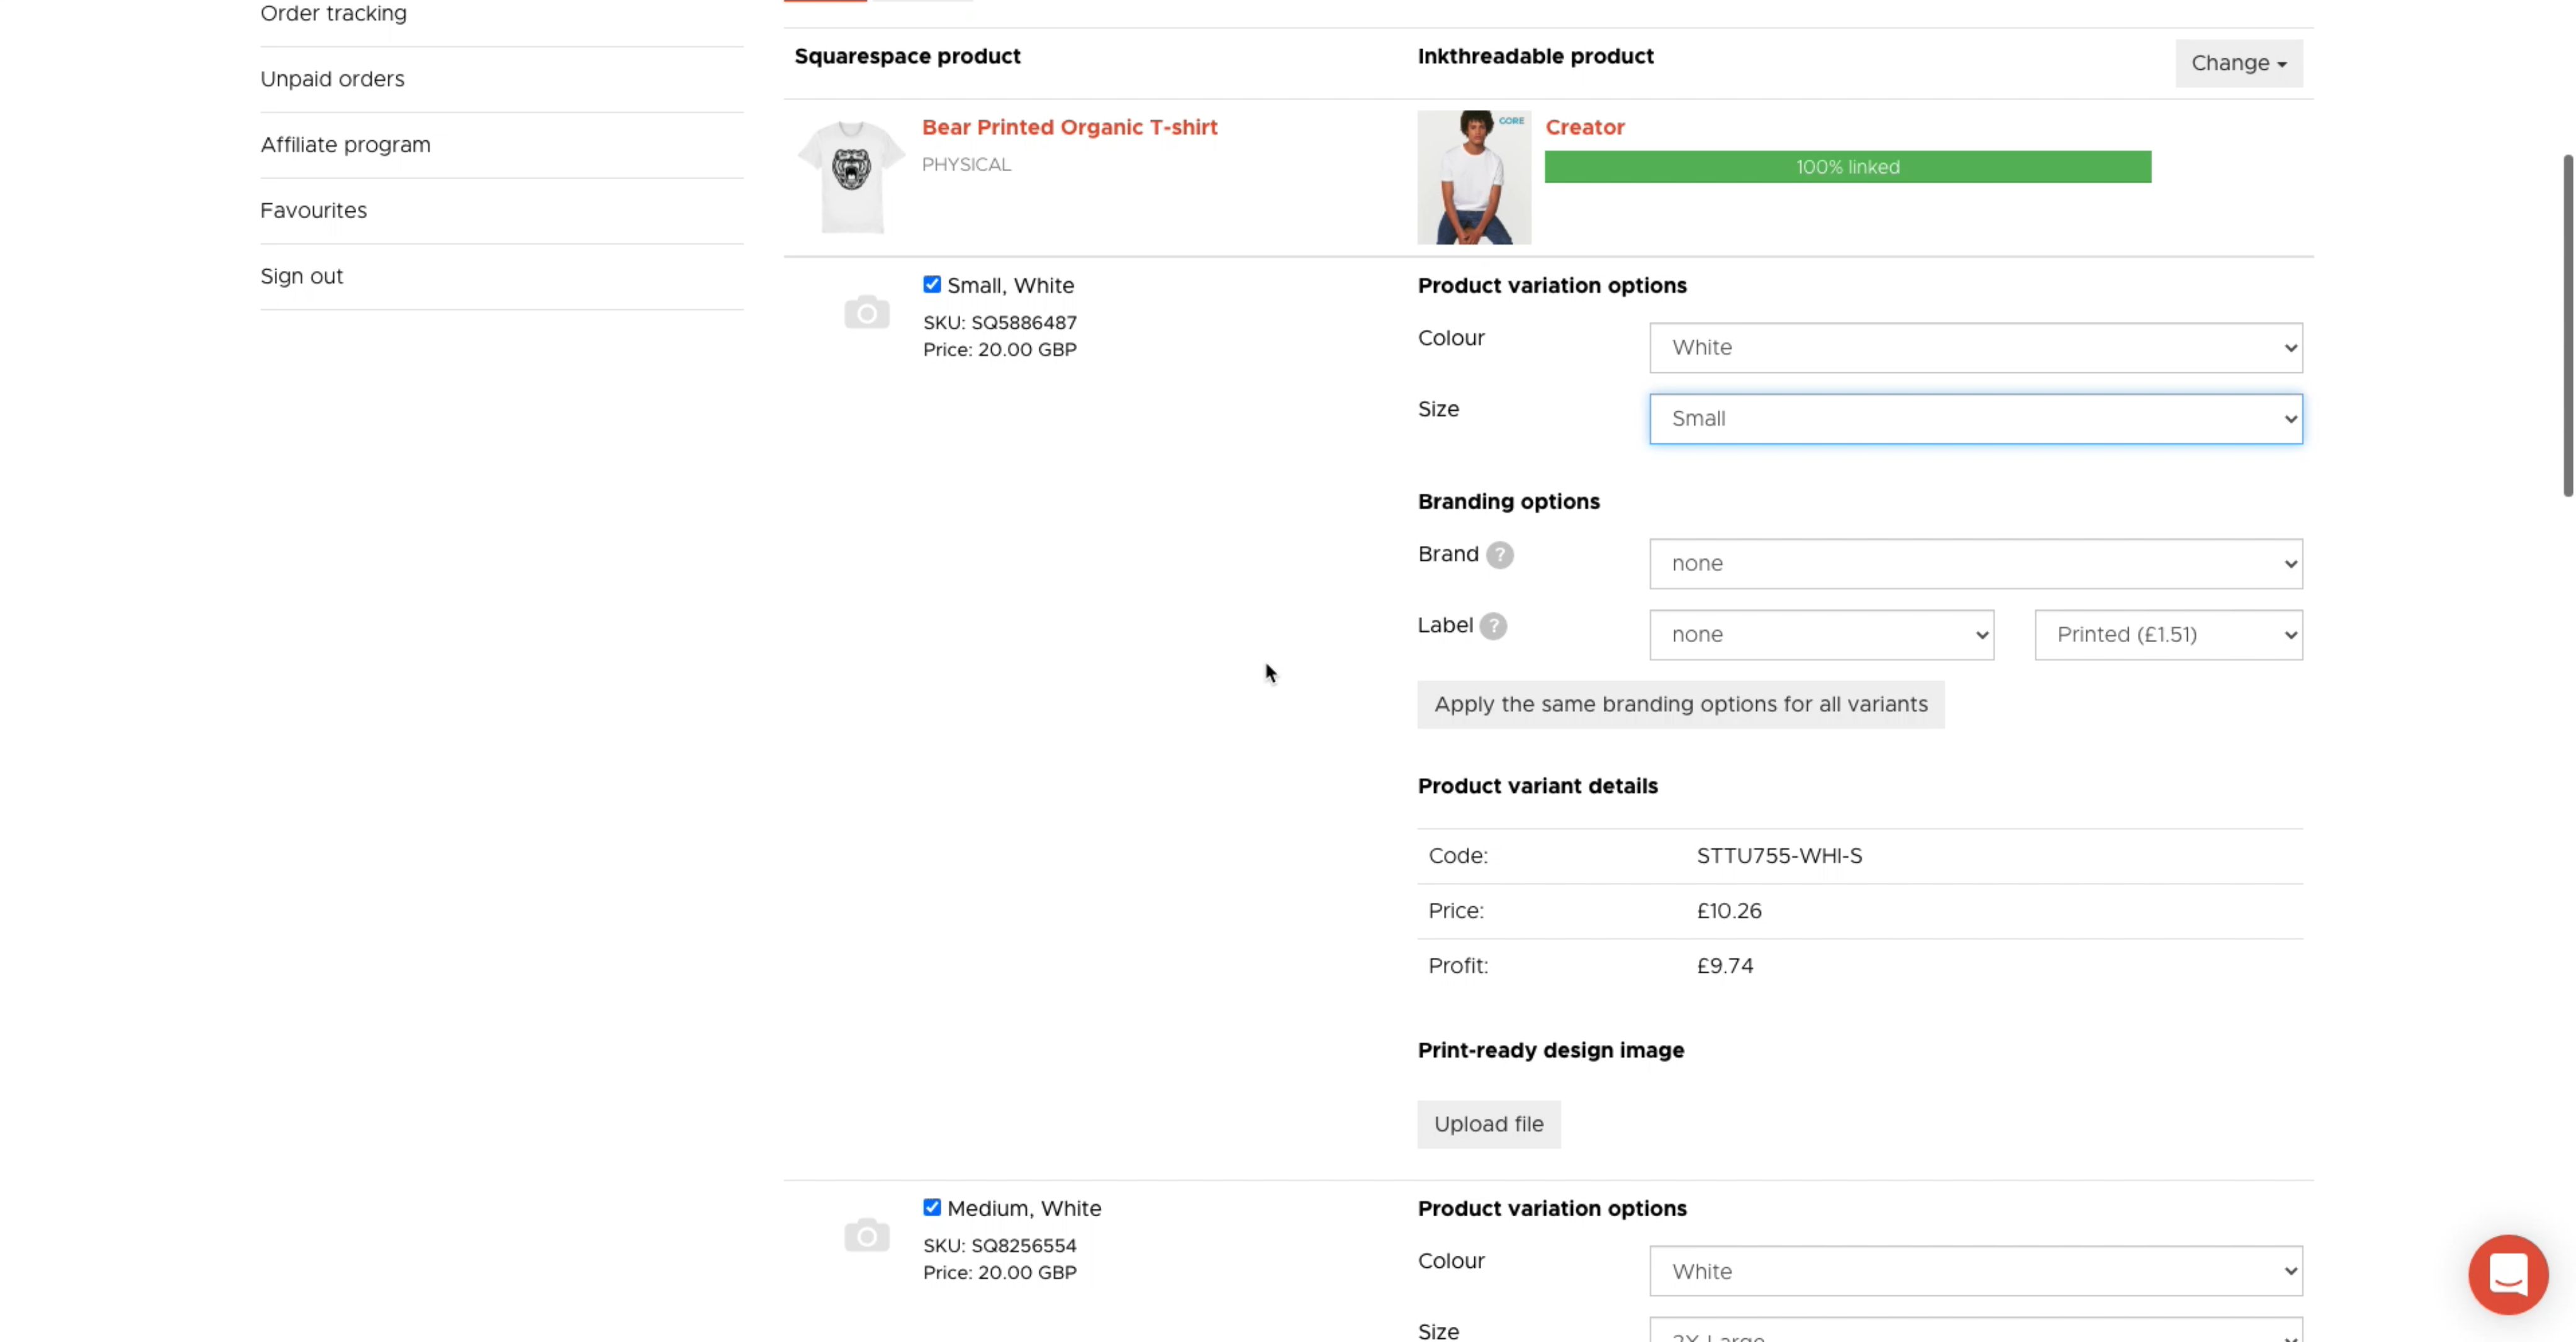Click the Brand help question mark icon
Image resolution: width=2576 pixels, height=1342 pixels.
(1499, 555)
